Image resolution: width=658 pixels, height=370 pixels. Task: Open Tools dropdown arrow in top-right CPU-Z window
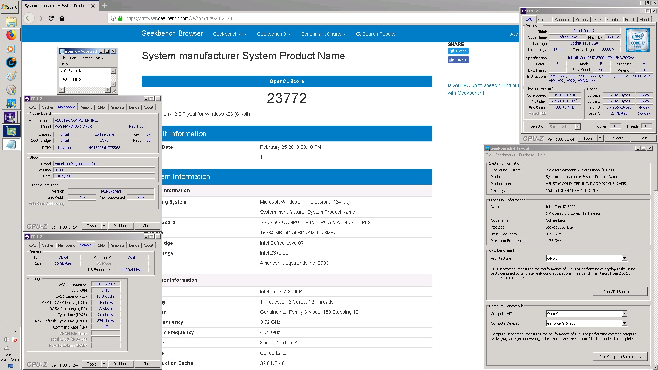point(600,138)
